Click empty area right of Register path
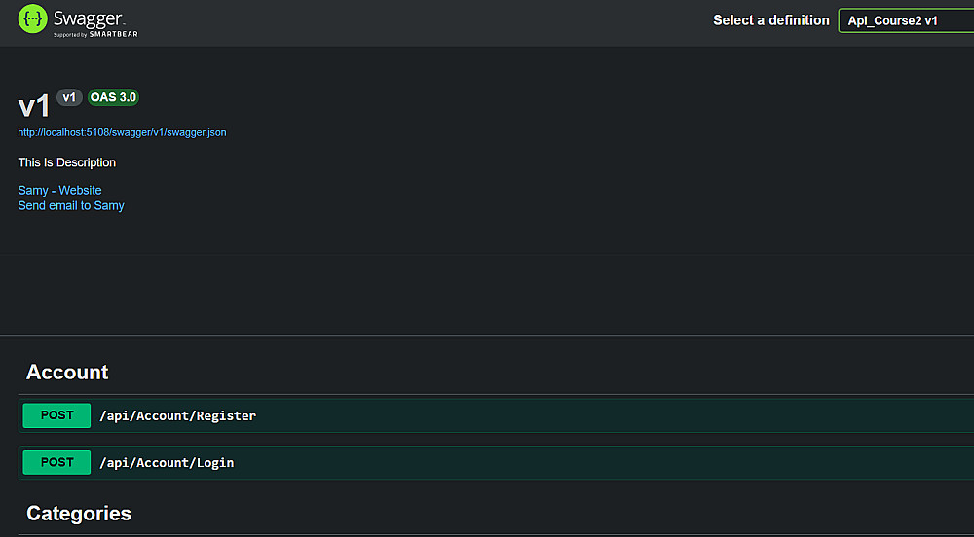 click(604, 416)
